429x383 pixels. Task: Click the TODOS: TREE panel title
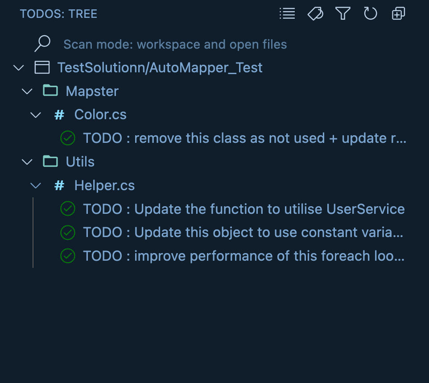pos(58,13)
